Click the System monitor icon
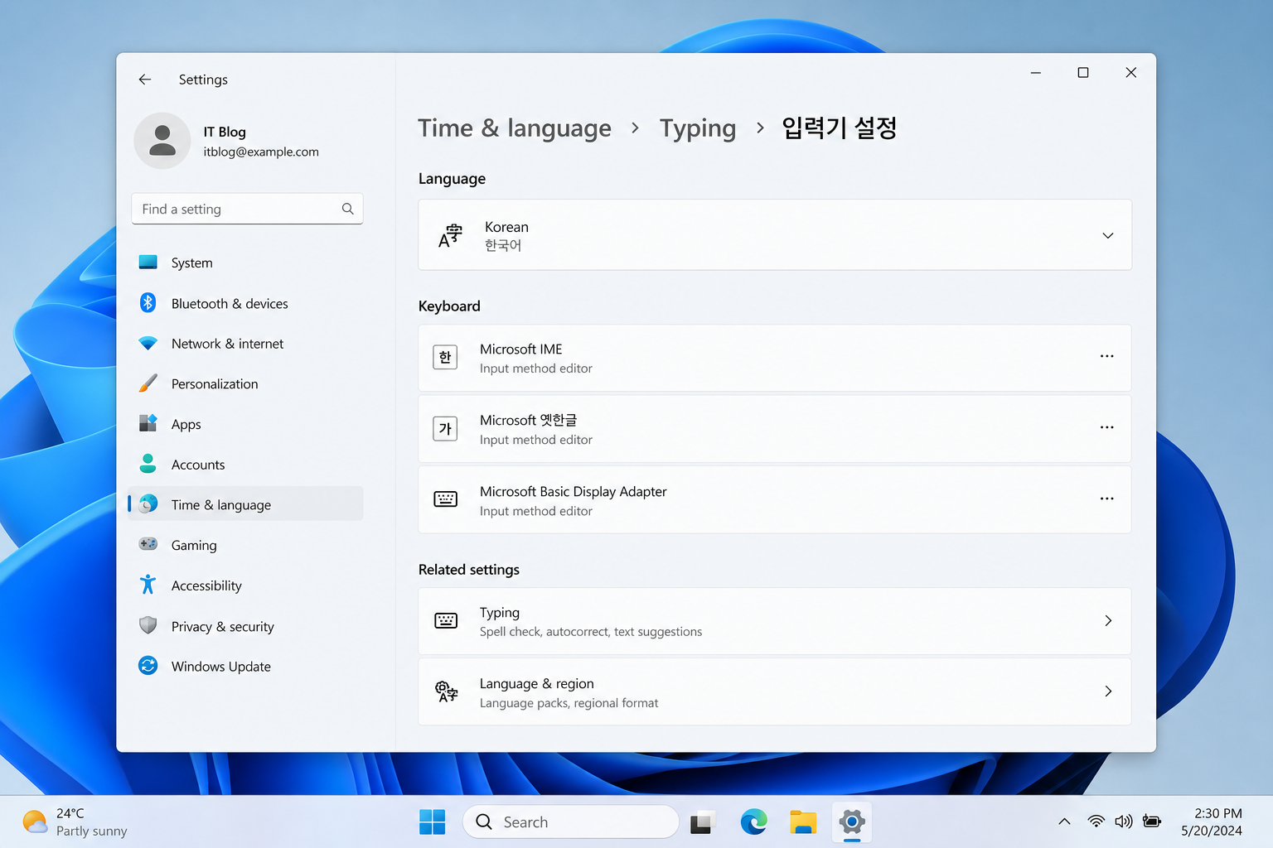 pos(148,263)
